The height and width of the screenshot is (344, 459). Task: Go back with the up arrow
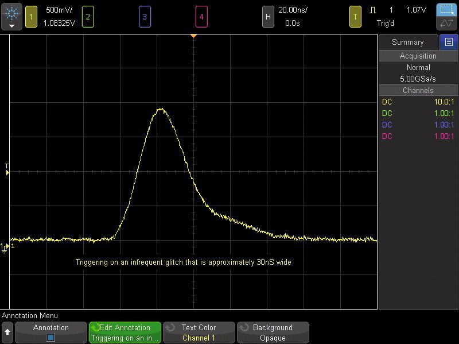[x=7, y=333]
